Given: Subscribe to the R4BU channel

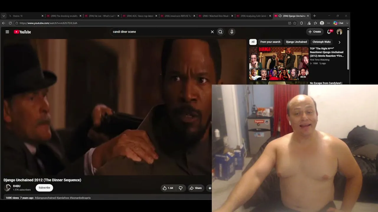Looking at the screenshot, I should point(44,188).
